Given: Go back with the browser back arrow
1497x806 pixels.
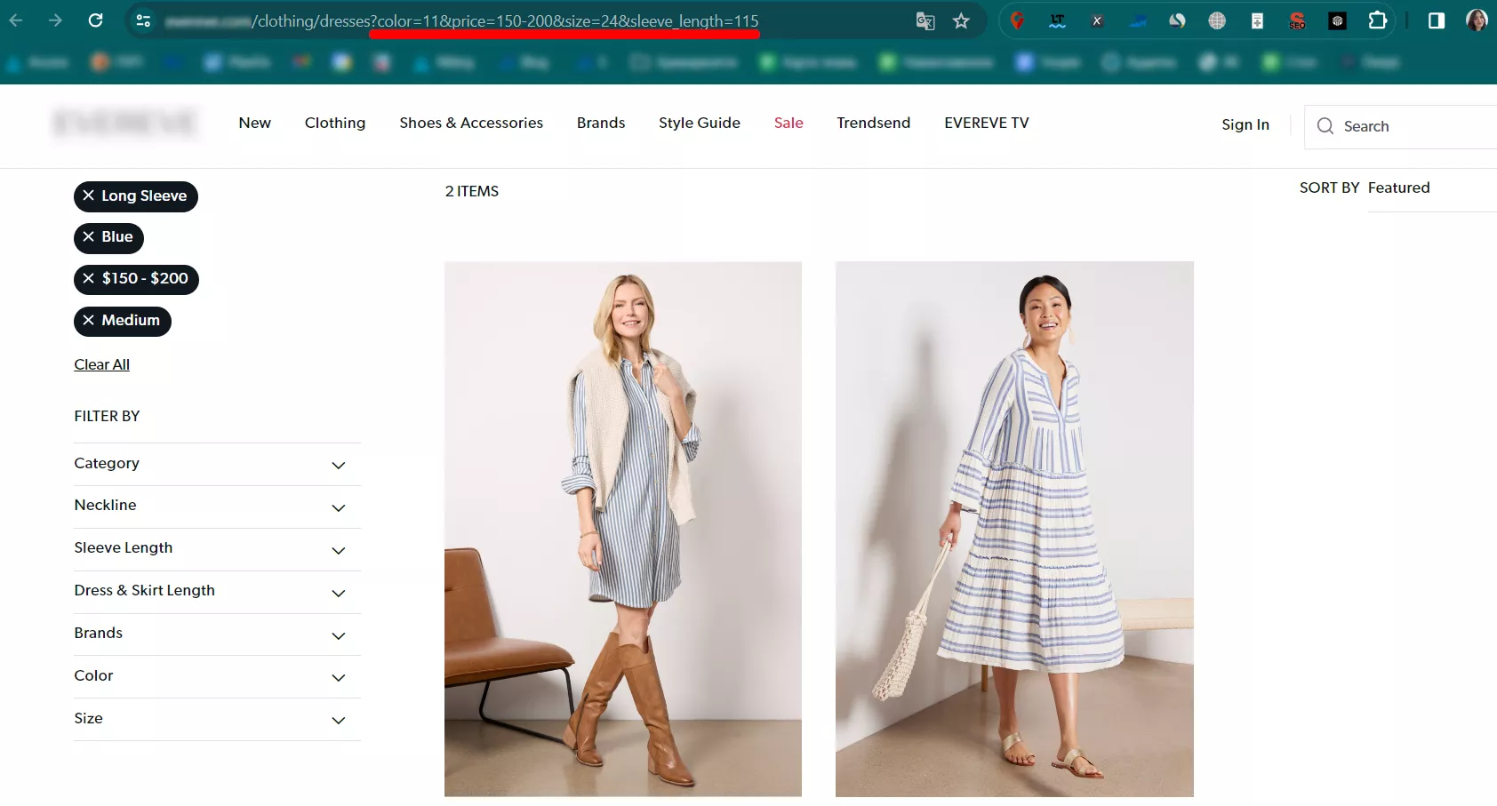Looking at the screenshot, I should pos(16,20).
